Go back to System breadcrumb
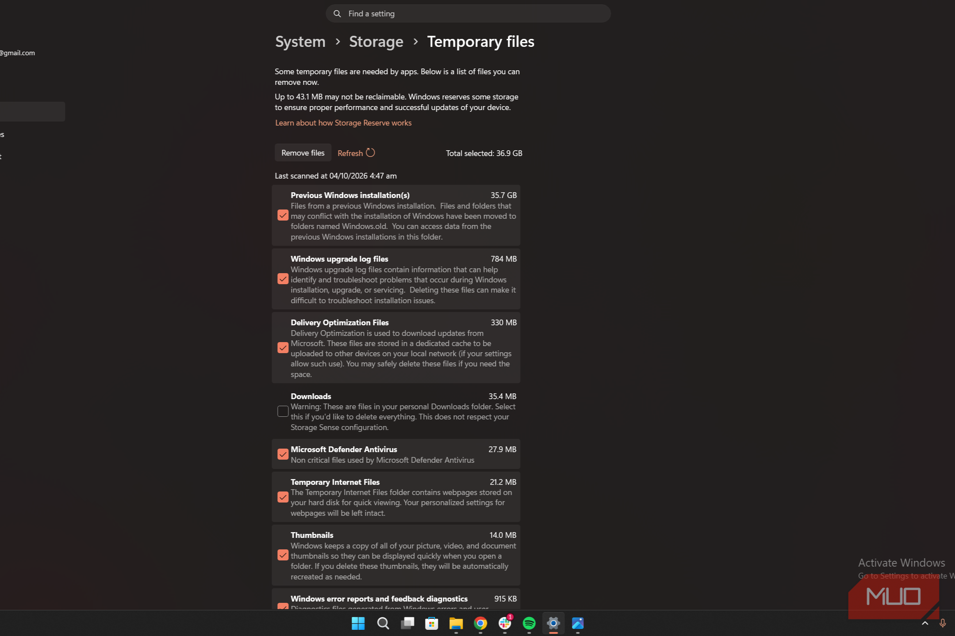The image size is (955, 636). [300, 42]
